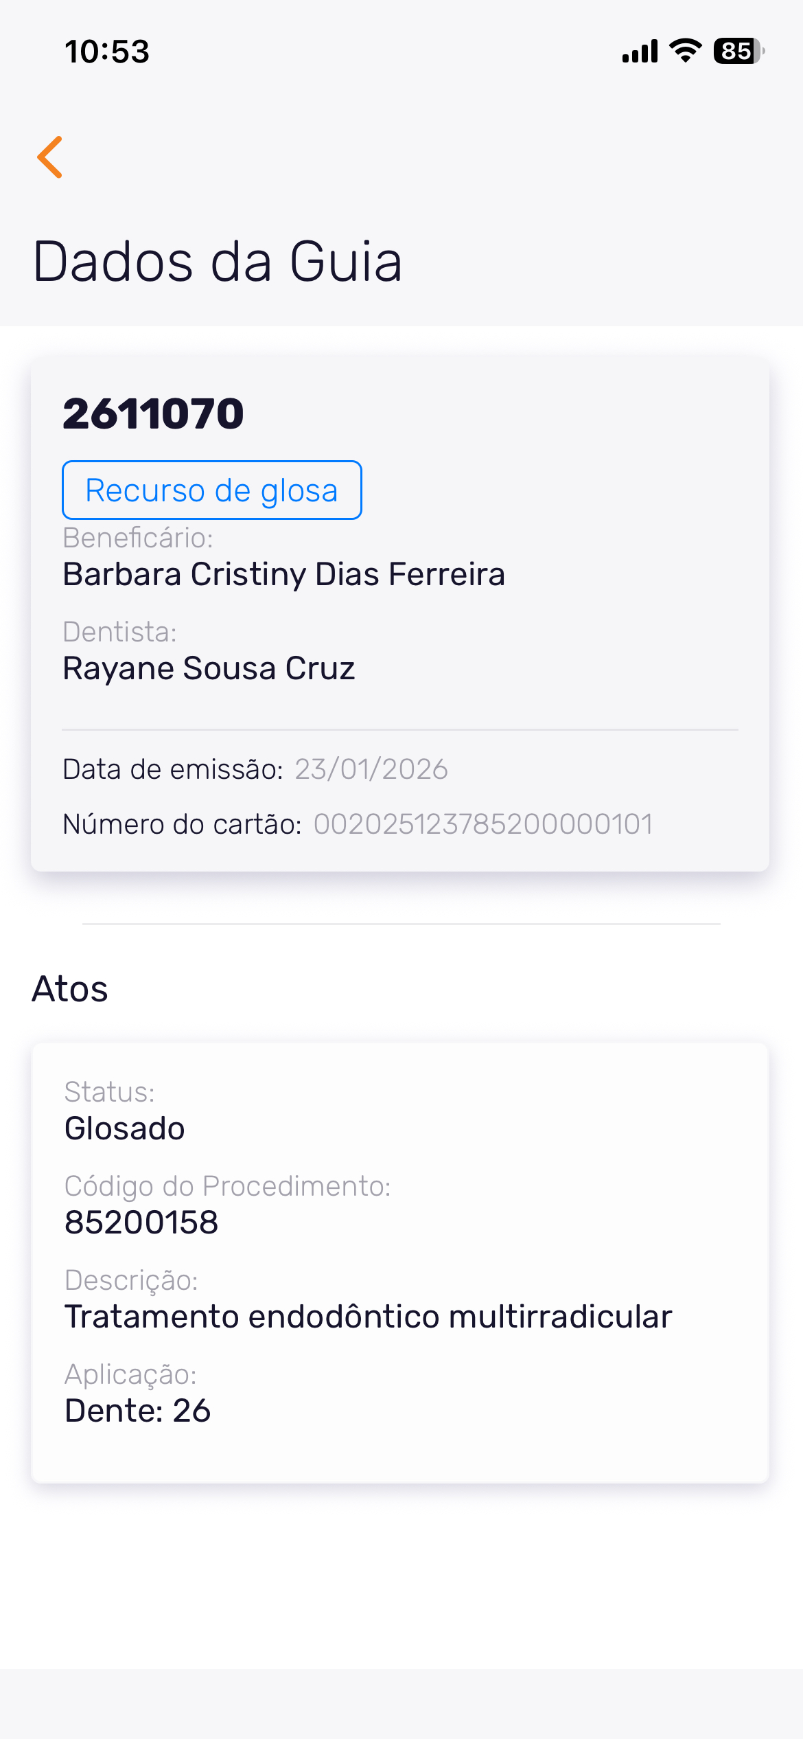Tap the cellular signal icon
This screenshot has height=1739, width=803.
[x=640, y=52]
